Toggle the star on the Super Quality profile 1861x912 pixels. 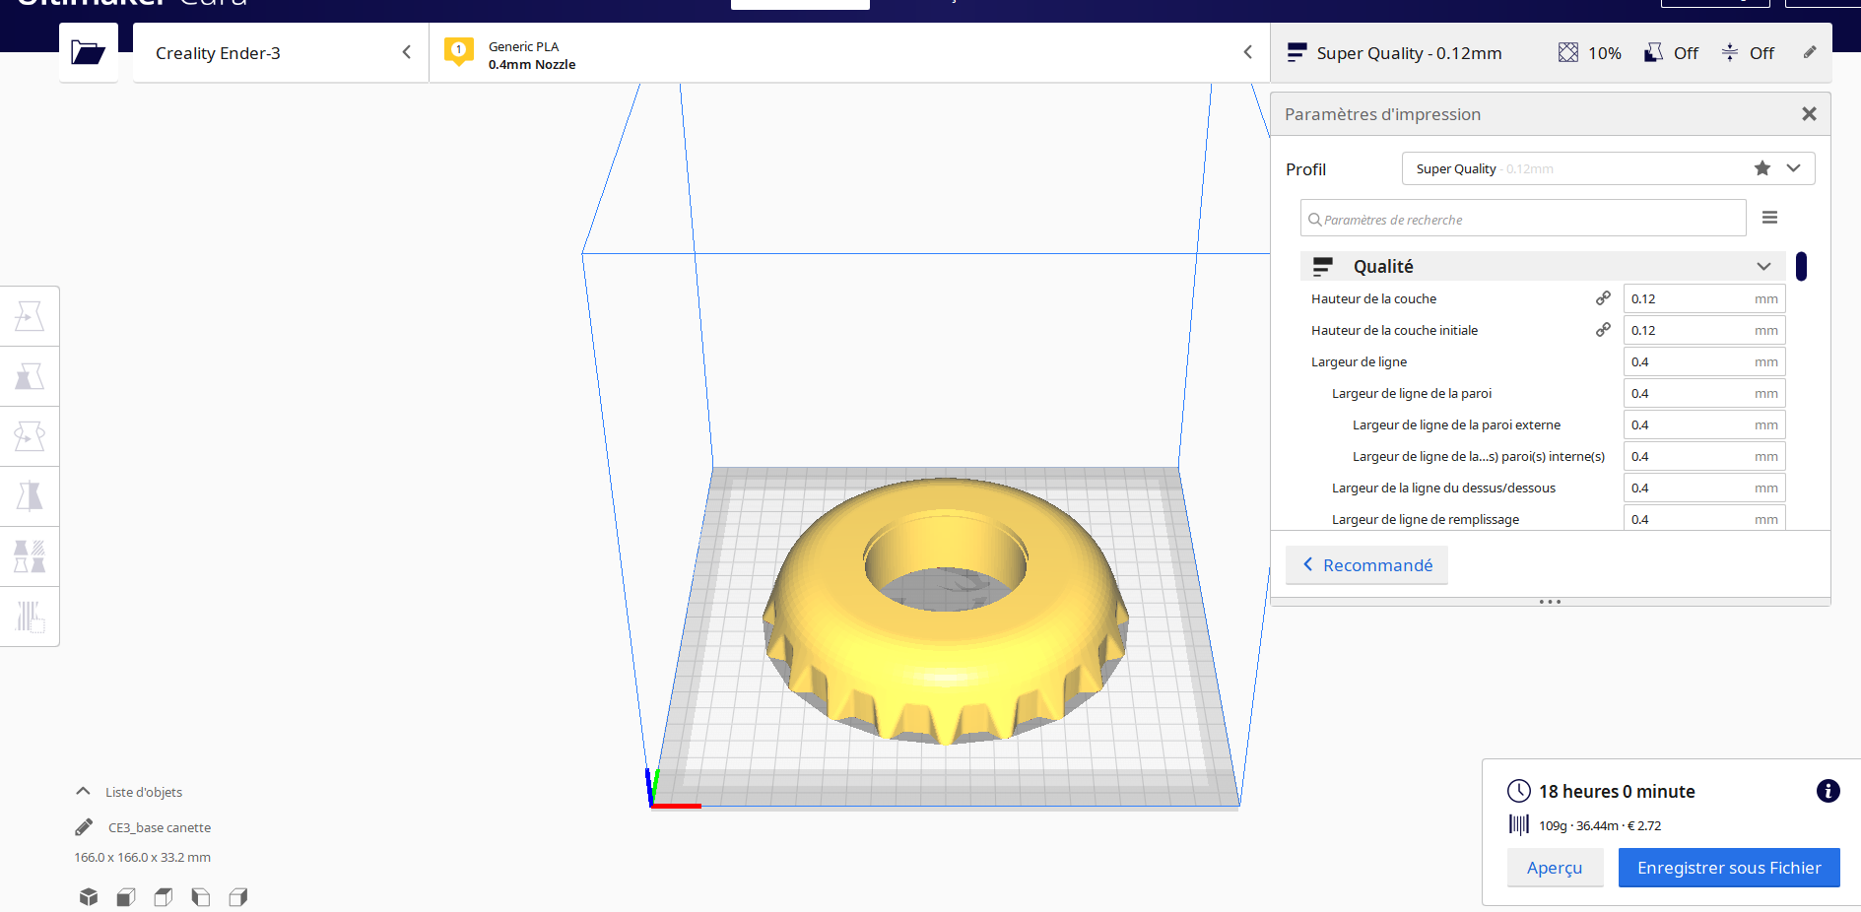(1761, 168)
